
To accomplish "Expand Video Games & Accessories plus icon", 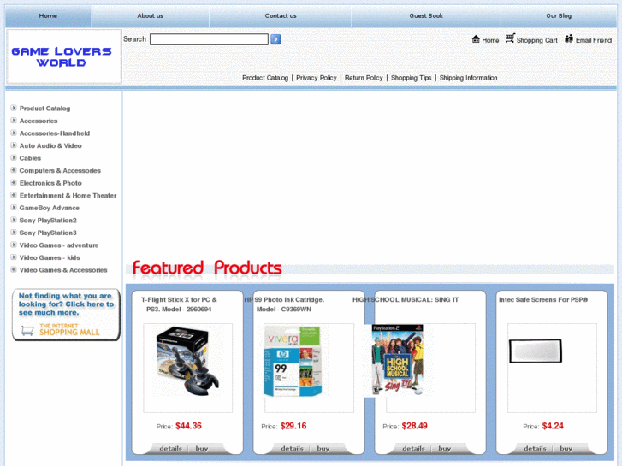I will click(x=14, y=269).
